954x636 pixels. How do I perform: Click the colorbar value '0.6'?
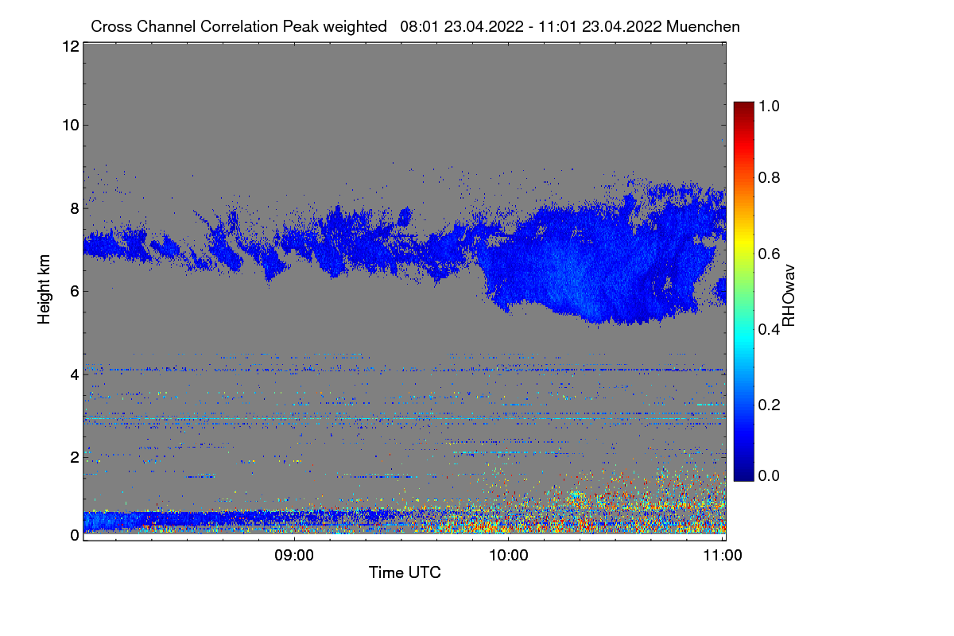click(770, 254)
